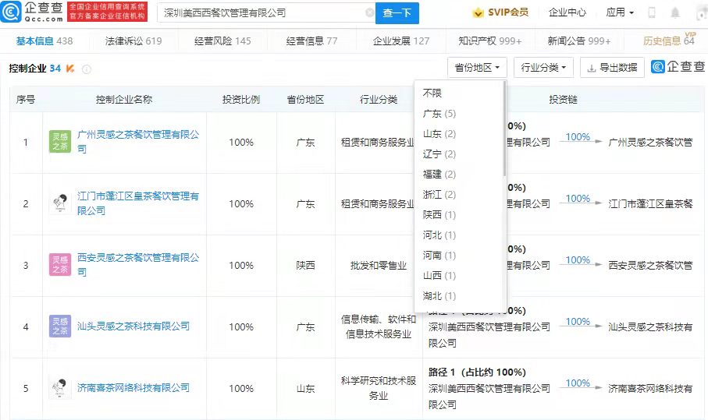708x420 pixels.
Task: Click 批发和零售业 industry cell
Action: click(x=379, y=266)
